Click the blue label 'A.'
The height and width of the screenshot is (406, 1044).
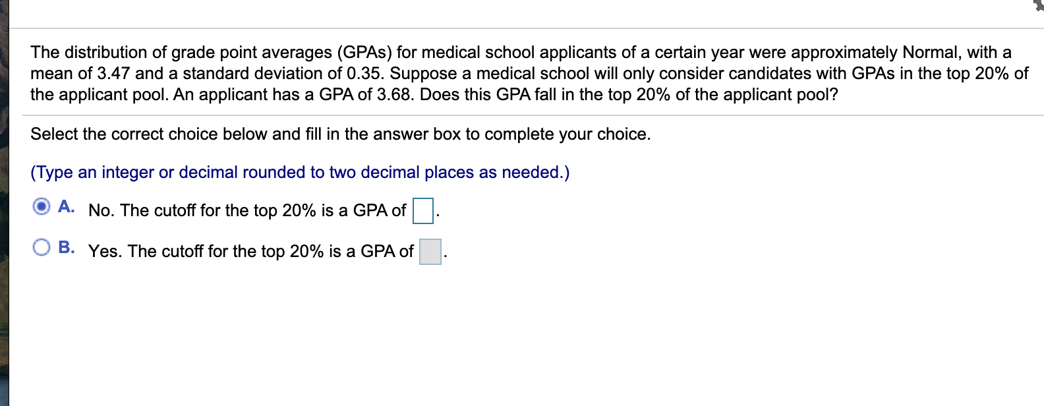point(66,205)
